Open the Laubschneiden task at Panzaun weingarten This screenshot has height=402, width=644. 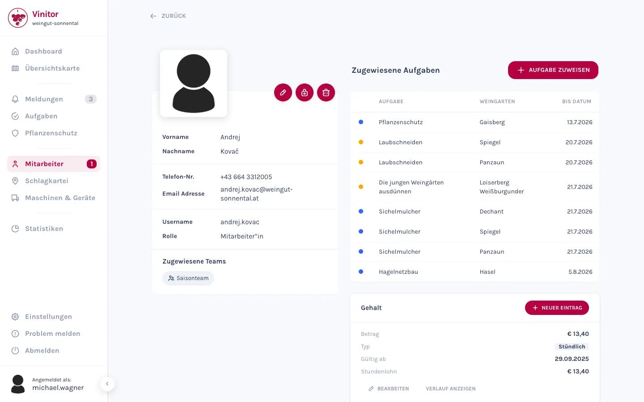pyautogui.click(x=475, y=163)
